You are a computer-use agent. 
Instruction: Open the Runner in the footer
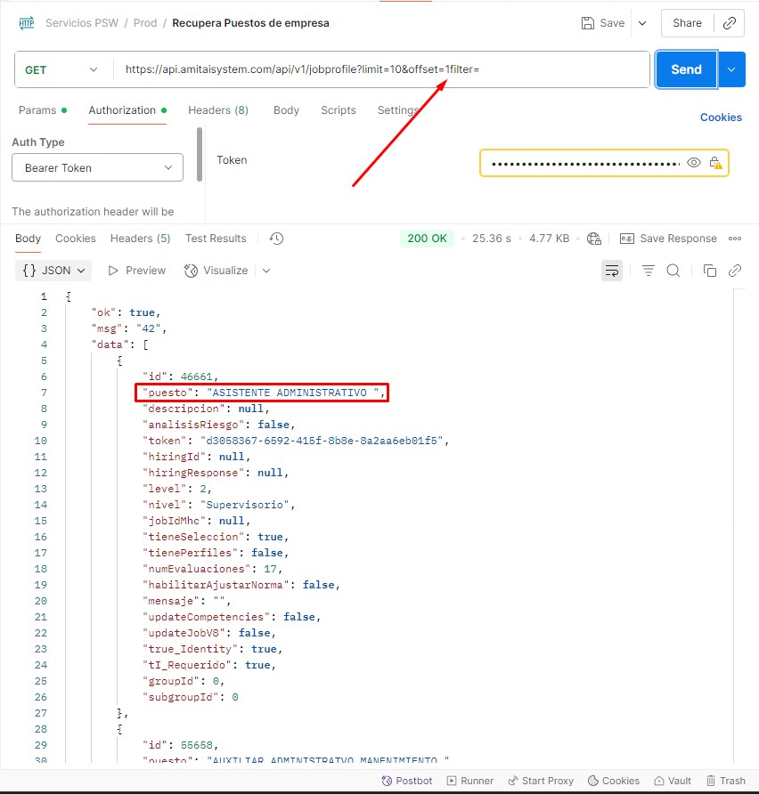point(469,781)
